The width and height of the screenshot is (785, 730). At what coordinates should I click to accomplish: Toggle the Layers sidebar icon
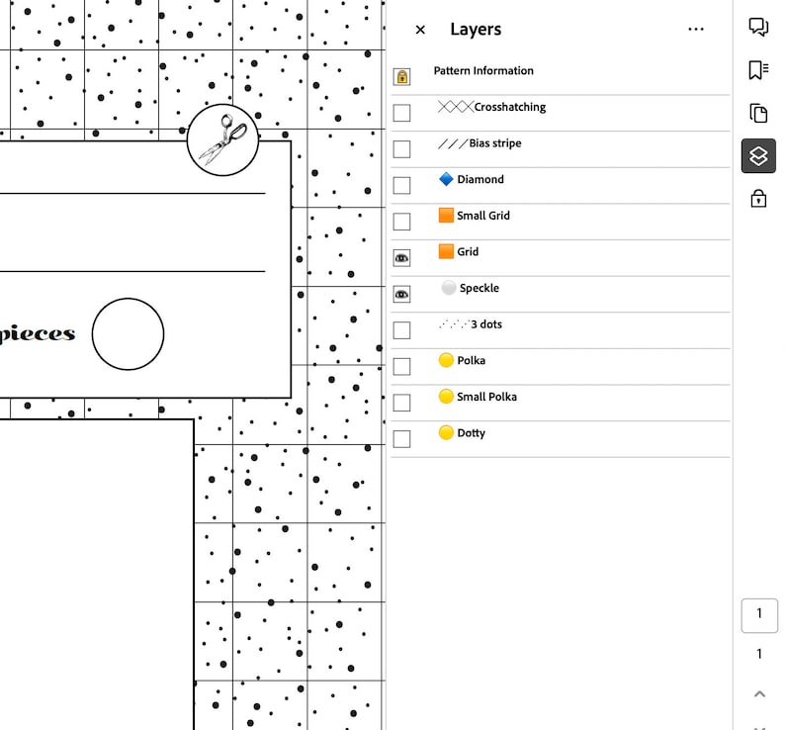758,156
